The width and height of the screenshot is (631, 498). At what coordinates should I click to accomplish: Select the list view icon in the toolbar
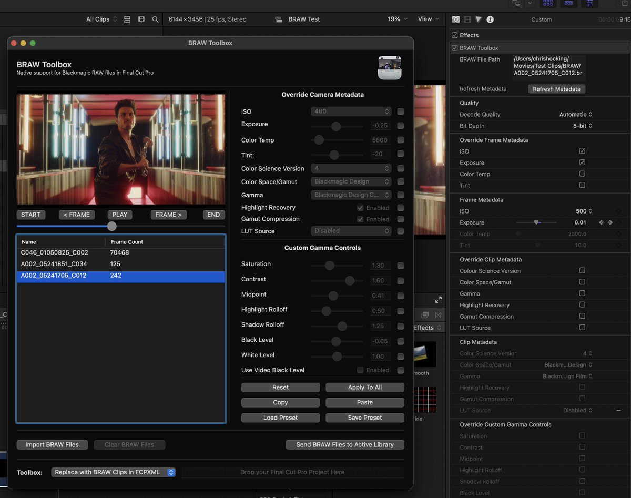point(127,19)
